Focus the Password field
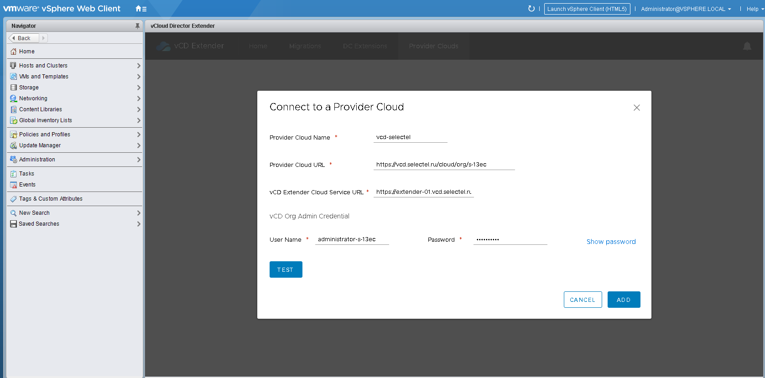Viewport: 765px width, 378px height. tap(510, 239)
